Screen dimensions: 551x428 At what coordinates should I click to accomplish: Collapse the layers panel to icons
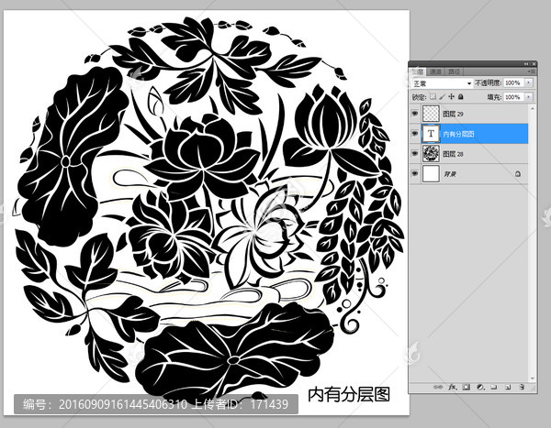tap(526, 64)
